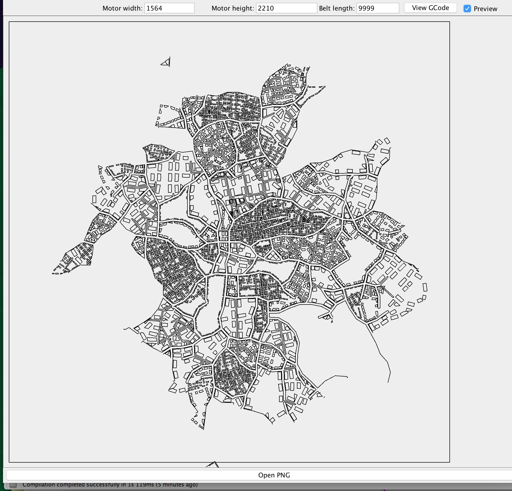Click the tall rectangle outline at map's right edge
Image resolution: width=512 pixels, height=491 pixels.
(425, 287)
